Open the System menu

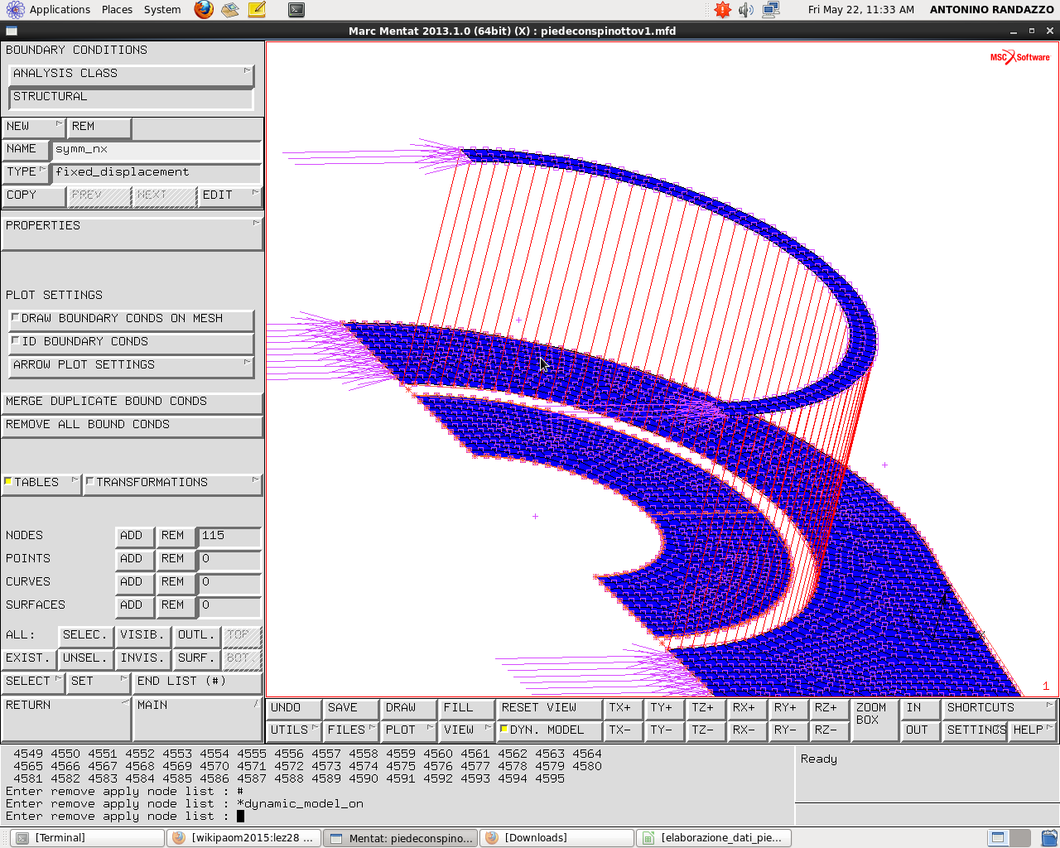pyautogui.click(x=162, y=10)
